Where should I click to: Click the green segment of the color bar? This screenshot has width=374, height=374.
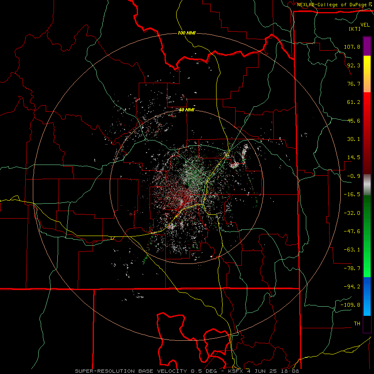pos(367,236)
